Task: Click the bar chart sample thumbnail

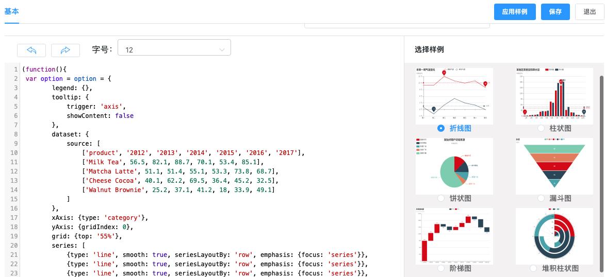Action: coord(554,95)
